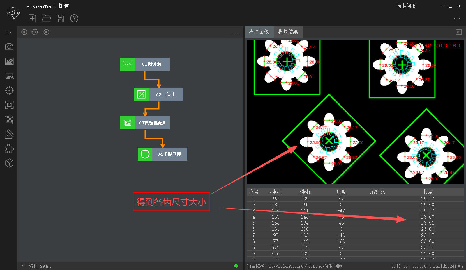Viewport: 466px width, 270px height.
Task: Save the current project
Action: click(60, 18)
